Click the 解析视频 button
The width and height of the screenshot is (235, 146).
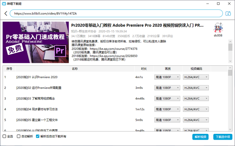click(201, 137)
